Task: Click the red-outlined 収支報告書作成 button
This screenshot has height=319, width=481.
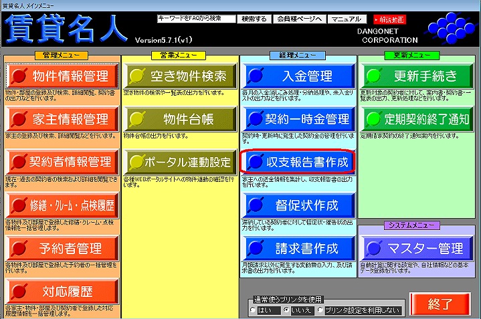Action: [x=298, y=162]
